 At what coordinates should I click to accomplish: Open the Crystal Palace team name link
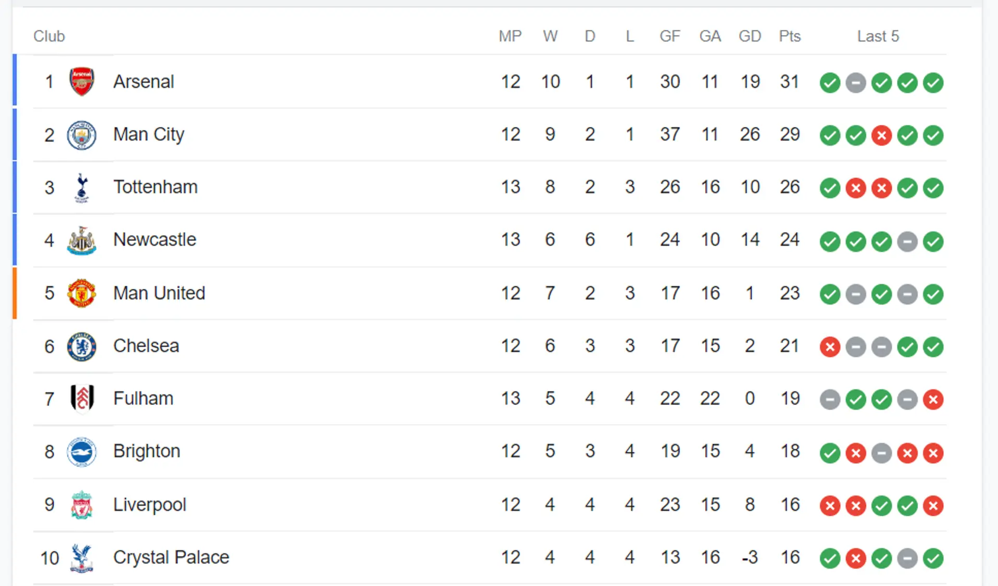tap(171, 557)
